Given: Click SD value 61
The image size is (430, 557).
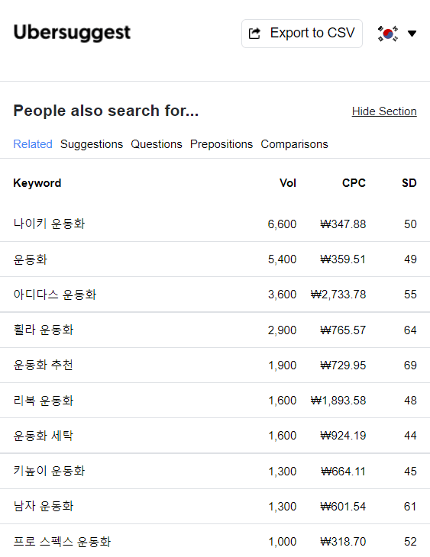Looking at the screenshot, I should pos(410,507).
